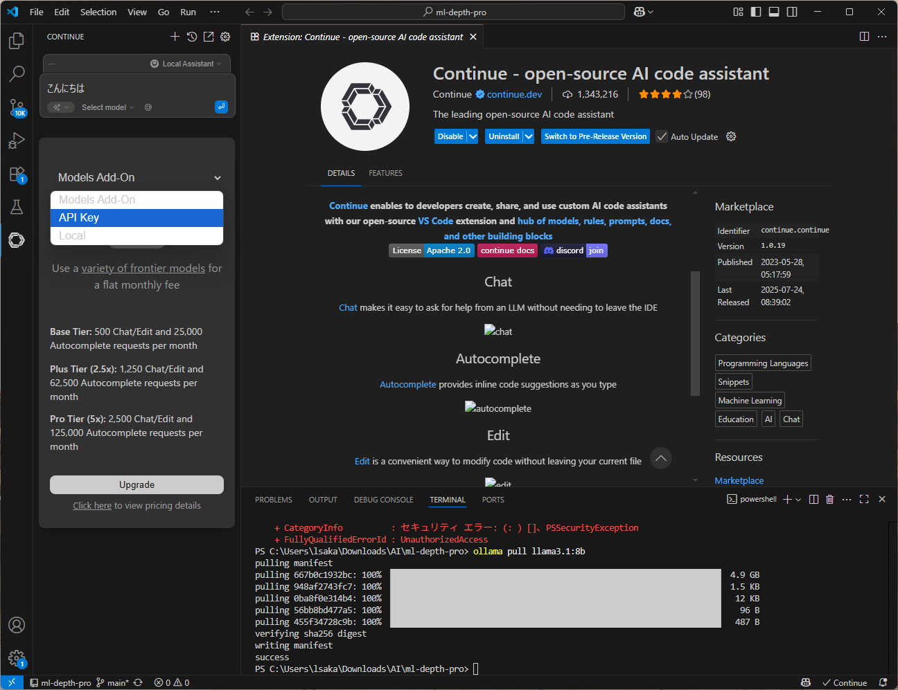Select the Machine Learning category tag

750,400
